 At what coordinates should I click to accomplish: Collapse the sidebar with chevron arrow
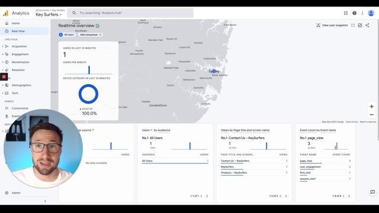point(45,201)
